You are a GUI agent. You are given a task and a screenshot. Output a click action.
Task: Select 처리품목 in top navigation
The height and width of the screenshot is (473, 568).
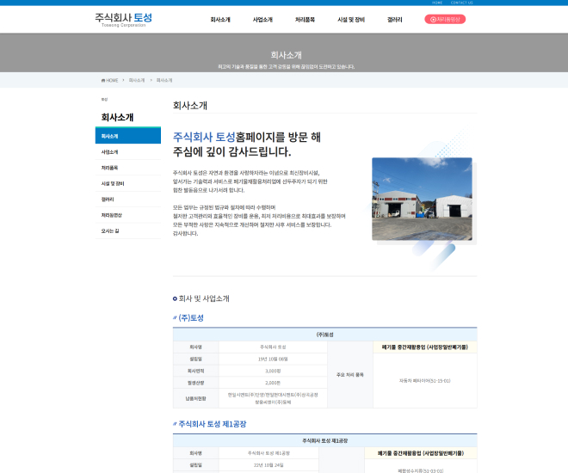(305, 19)
